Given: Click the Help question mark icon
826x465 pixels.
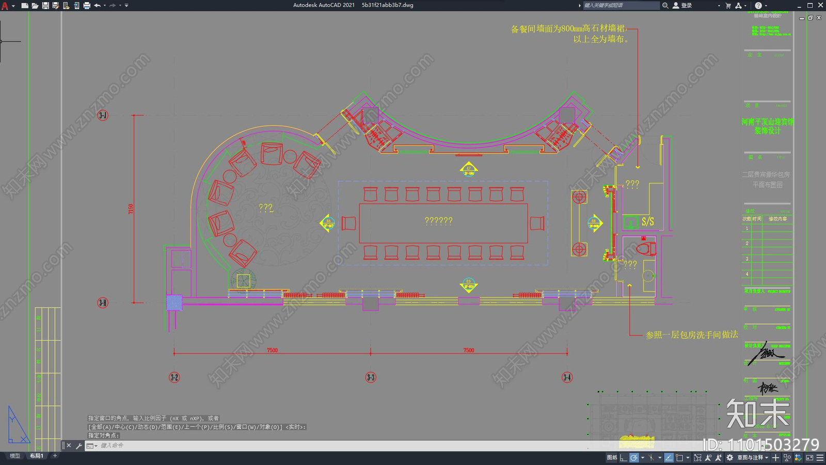Looking at the screenshot, I should (x=758, y=5).
